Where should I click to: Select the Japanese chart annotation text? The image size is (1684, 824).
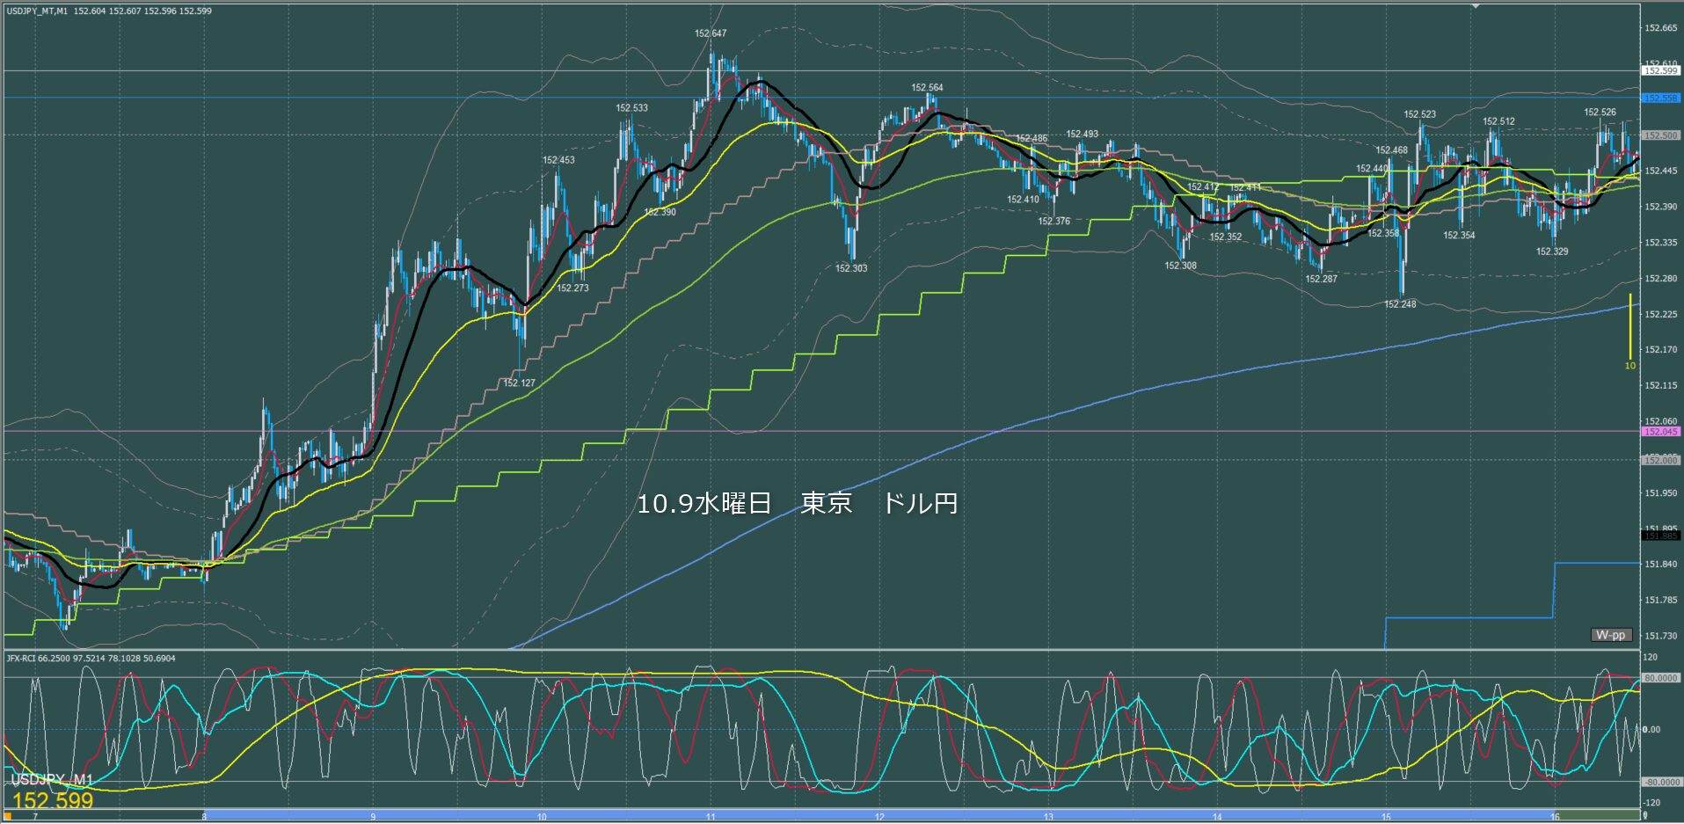coord(797,504)
